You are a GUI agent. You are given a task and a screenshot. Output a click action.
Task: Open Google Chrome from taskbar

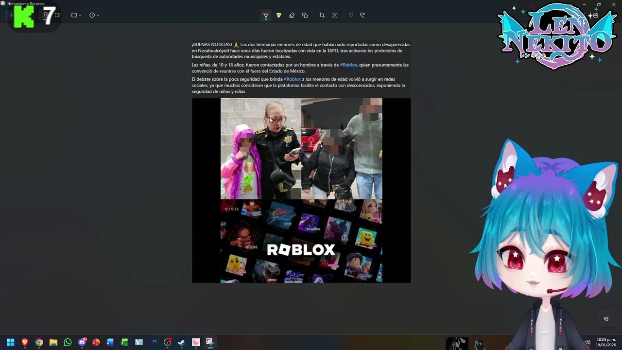(39, 342)
